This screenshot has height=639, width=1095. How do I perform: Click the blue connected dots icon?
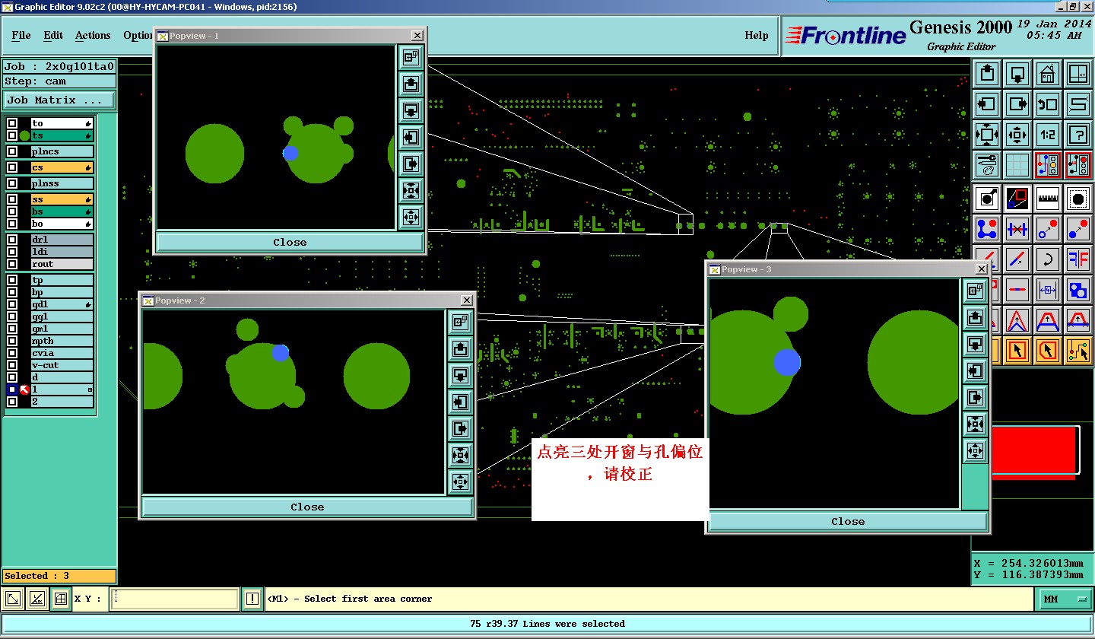pyautogui.click(x=987, y=229)
